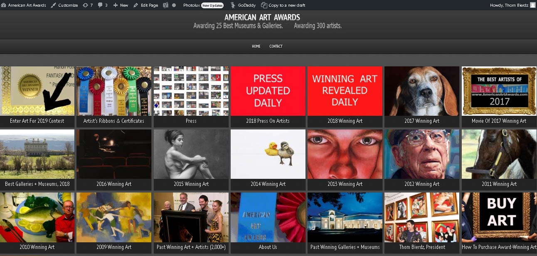The image size is (537, 256).
Task: Select the 2017 Winning Art caption
Action: coord(422,121)
